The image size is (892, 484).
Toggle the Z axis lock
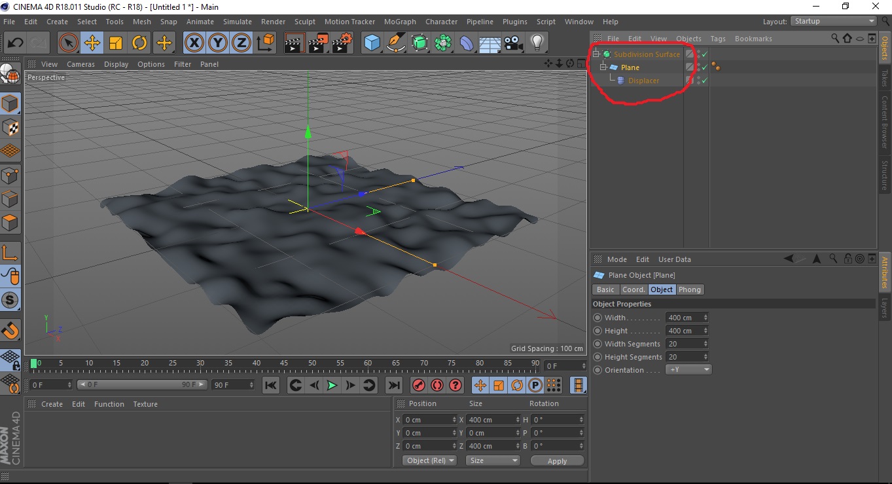[x=241, y=43]
